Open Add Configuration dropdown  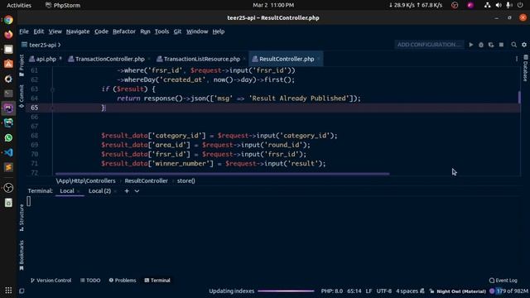click(429, 45)
